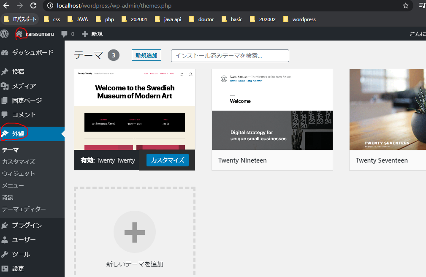Open the comments bubble in the admin bar
426x277 pixels.
tap(68, 34)
